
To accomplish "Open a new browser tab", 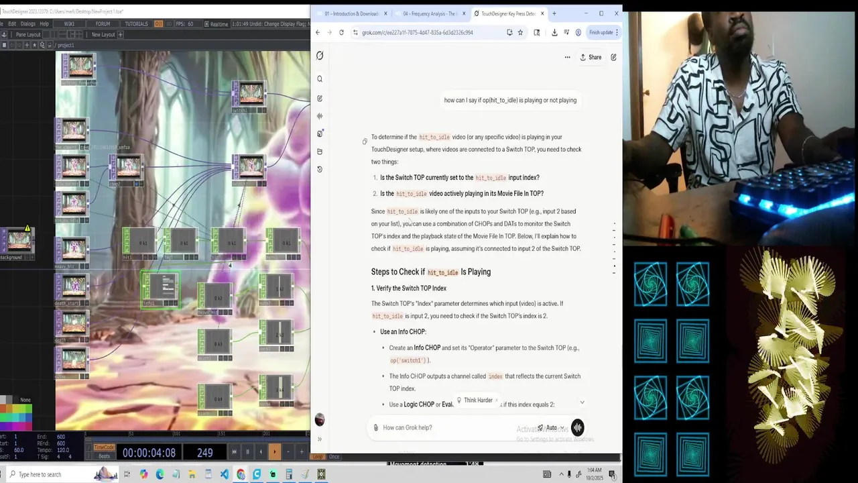I will (554, 13).
